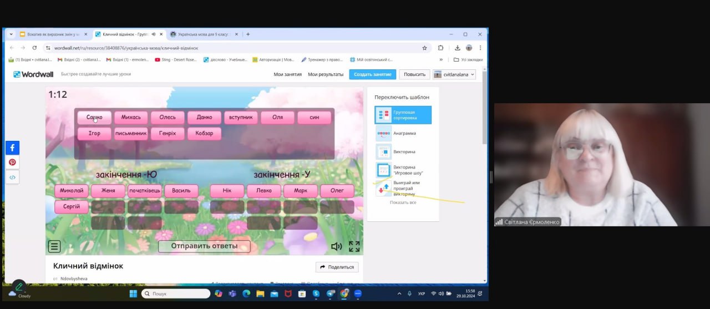Pick the письменник word tile
The image size is (710, 309).
(x=131, y=133)
